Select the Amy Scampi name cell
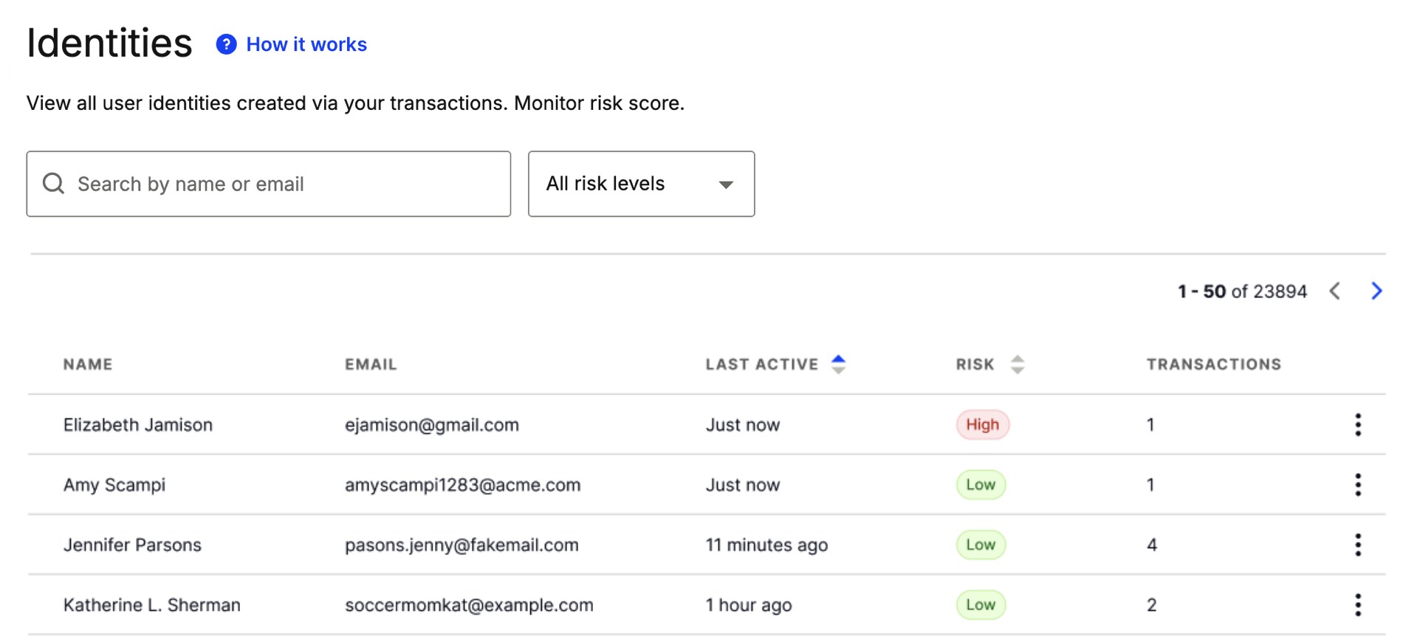This screenshot has height=639, width=1417. tap(114, 485)
